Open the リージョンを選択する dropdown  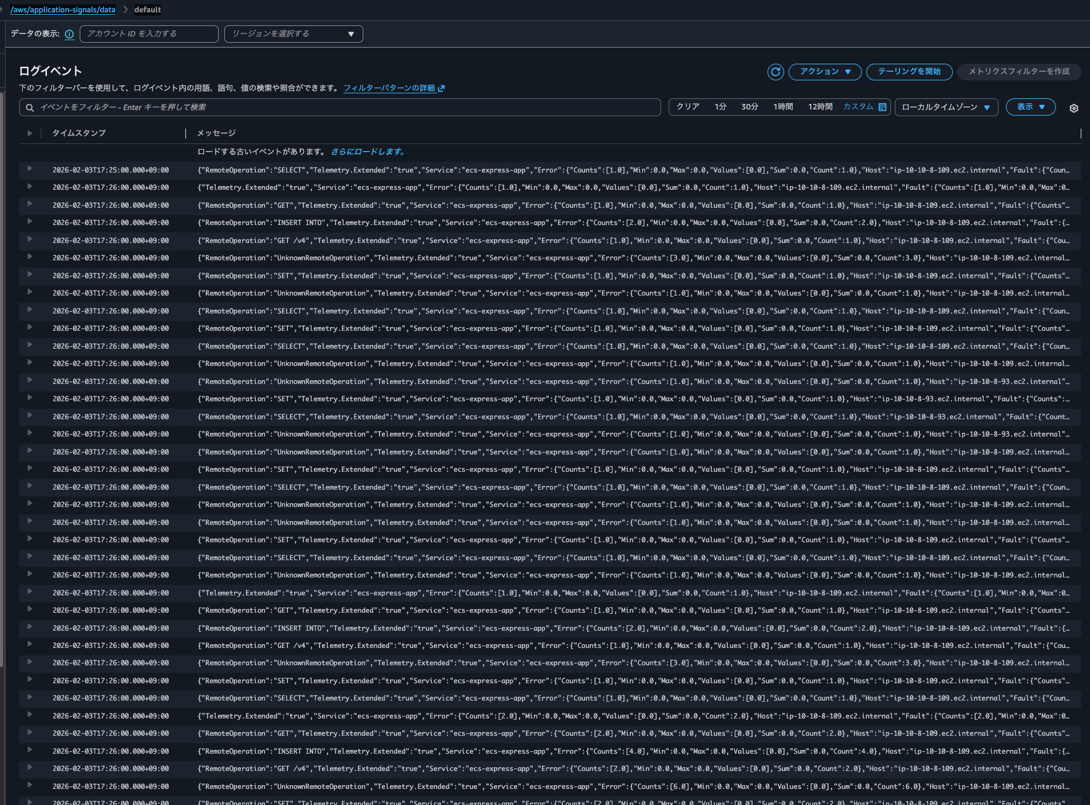(294, 33)
